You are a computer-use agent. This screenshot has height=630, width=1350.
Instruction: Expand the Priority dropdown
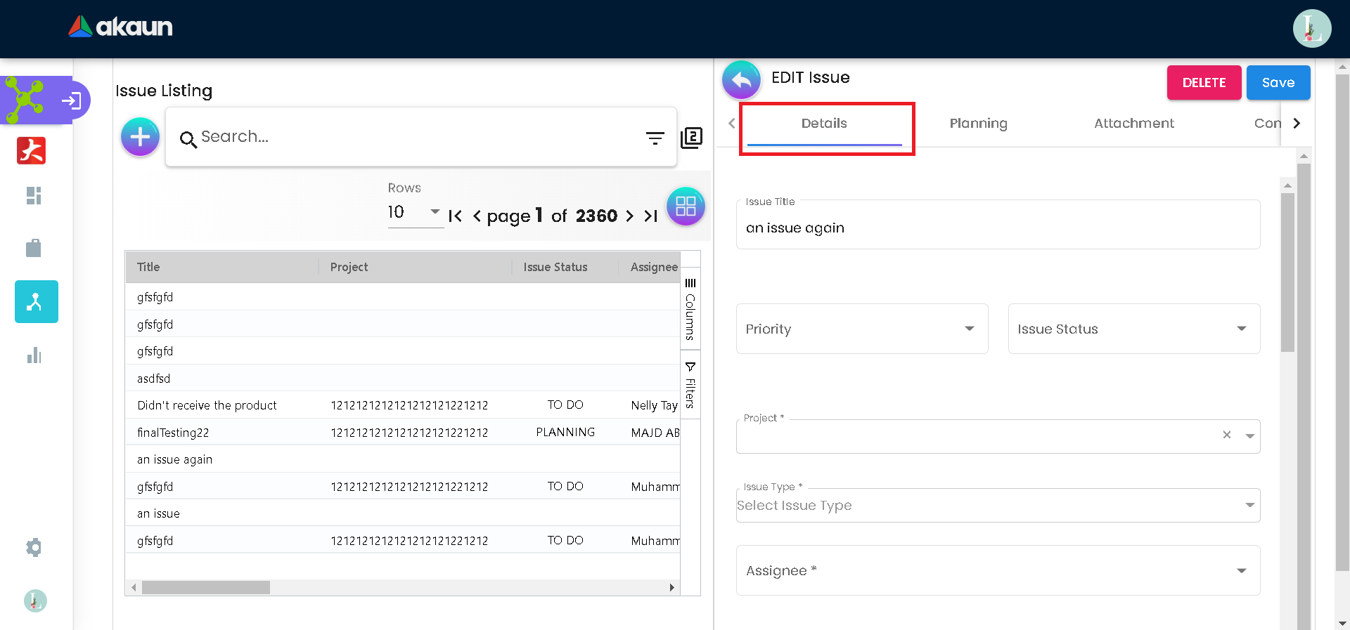coord(862,329)
